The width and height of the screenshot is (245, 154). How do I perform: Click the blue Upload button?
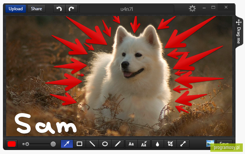(x=16, y=9)
